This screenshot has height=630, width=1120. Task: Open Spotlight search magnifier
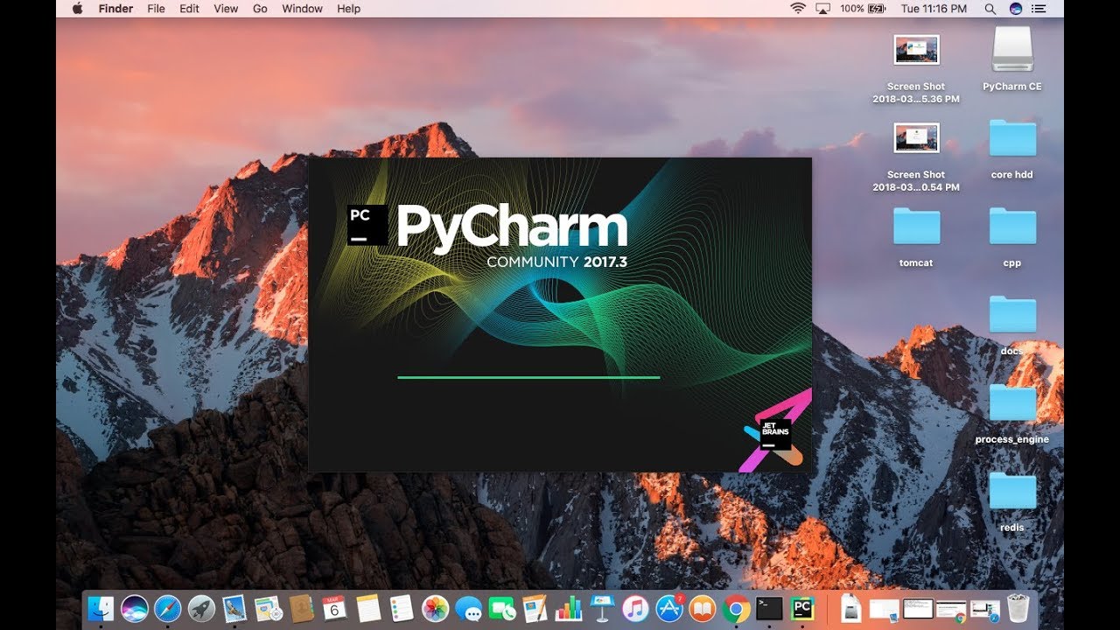[990, 9]
